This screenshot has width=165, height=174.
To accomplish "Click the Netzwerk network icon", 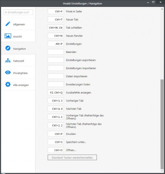I will pyautogui.click(x=8, y=61).
